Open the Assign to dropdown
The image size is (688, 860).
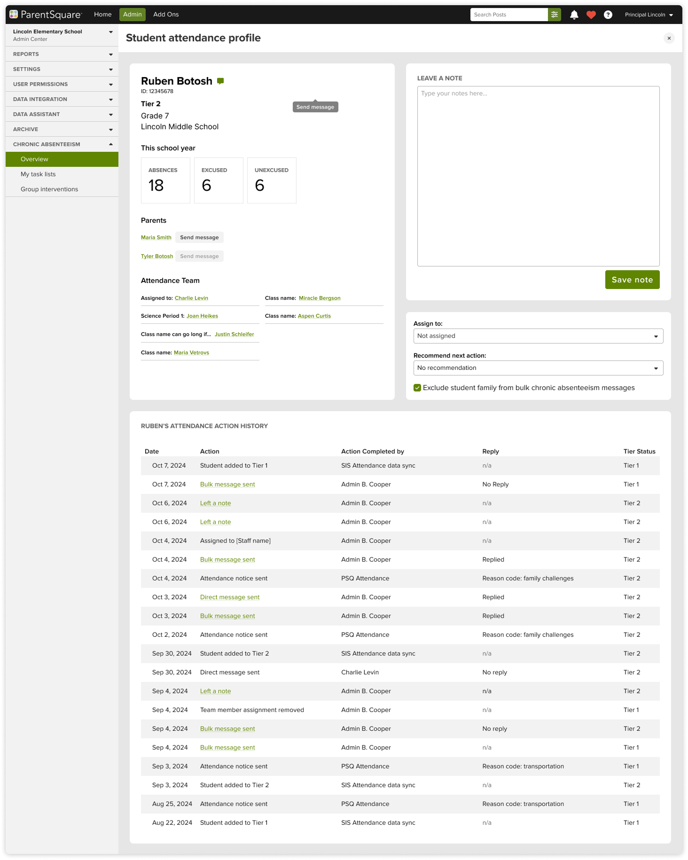pos(538,336)
